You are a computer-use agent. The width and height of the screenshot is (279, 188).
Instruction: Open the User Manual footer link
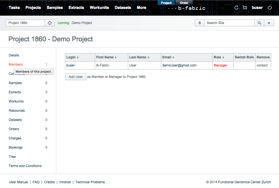(18, 182)
